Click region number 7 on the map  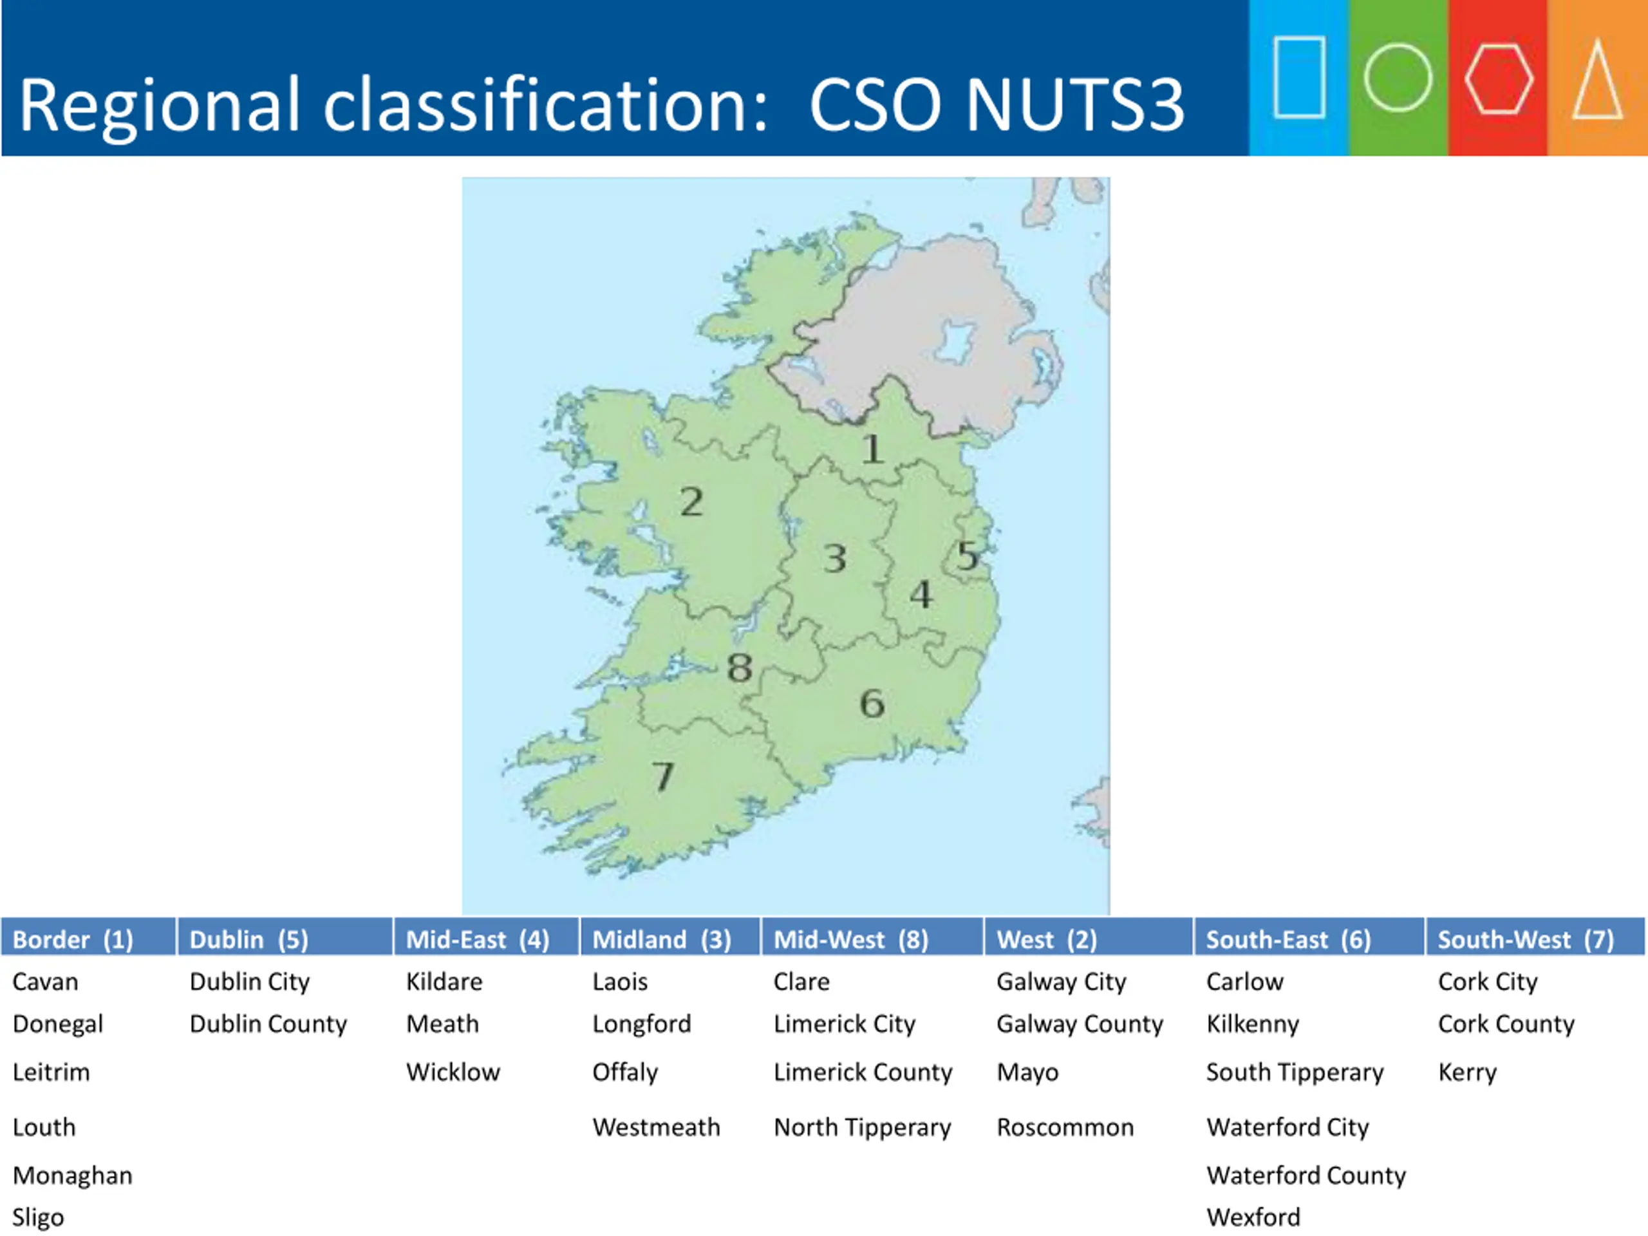(662, 776)
